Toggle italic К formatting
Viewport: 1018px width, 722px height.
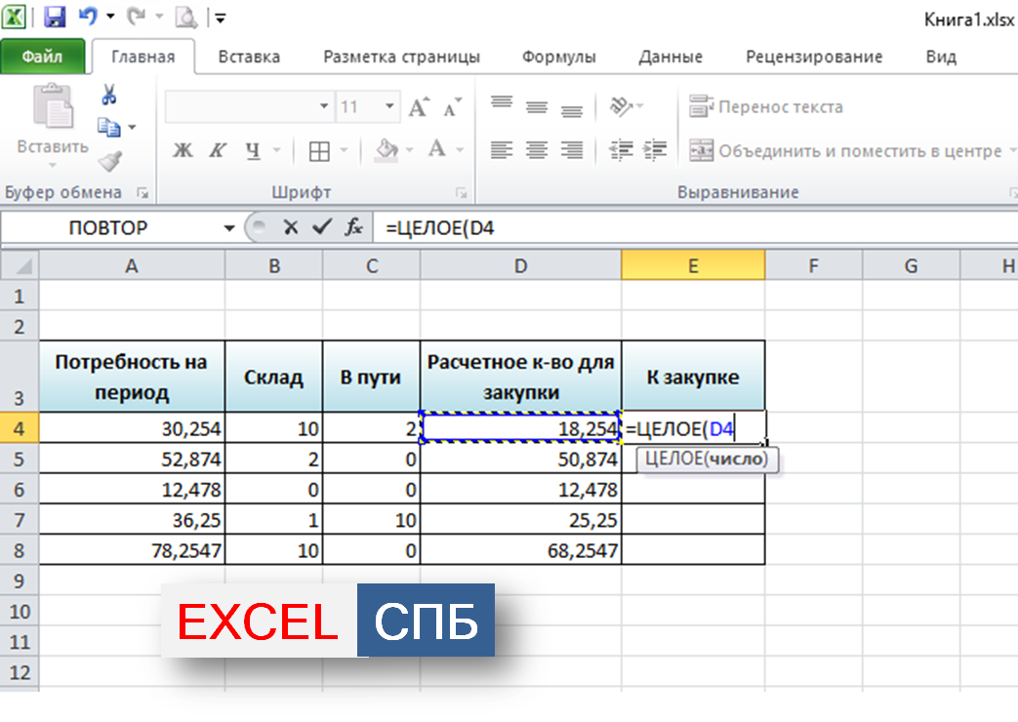tap(217, 150)
